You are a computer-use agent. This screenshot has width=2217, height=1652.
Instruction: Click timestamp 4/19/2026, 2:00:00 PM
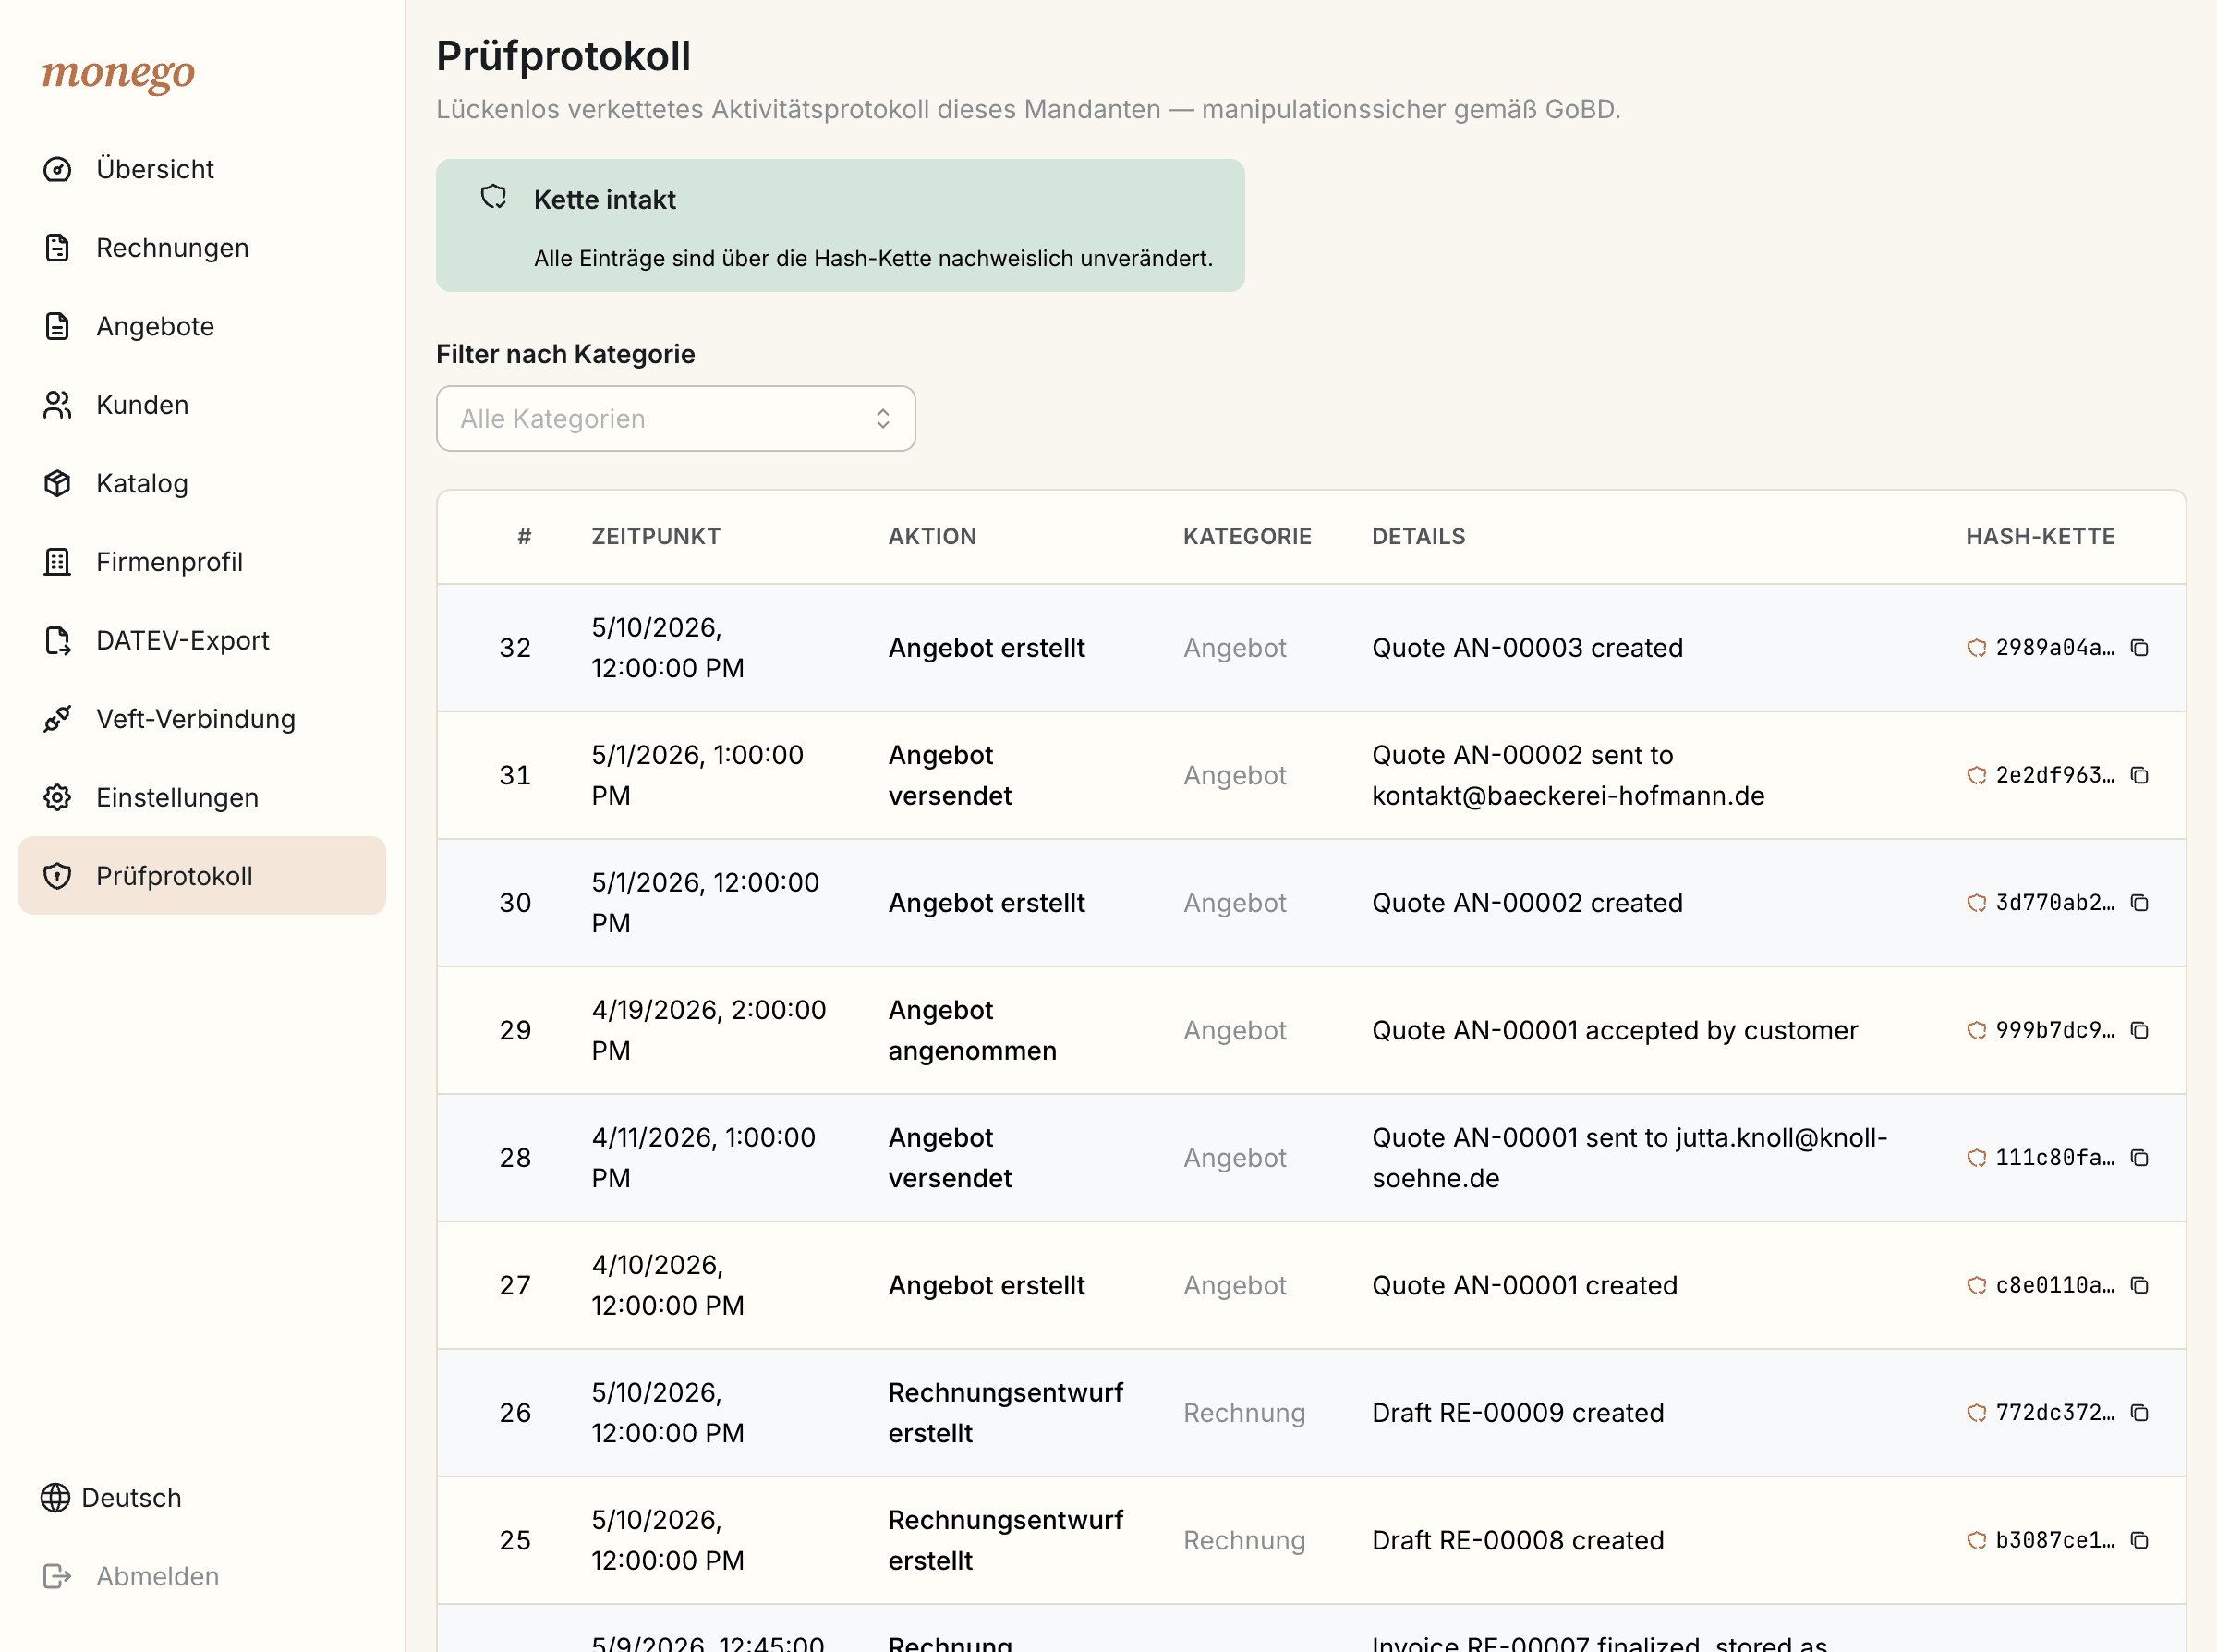(x=709, y=1030)
